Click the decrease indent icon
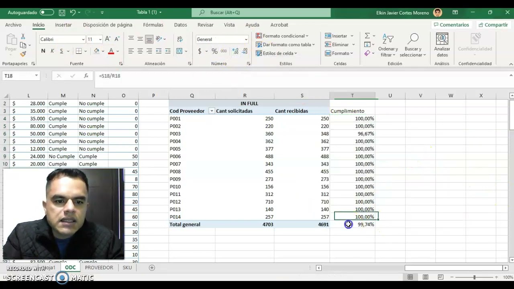 (159, 51)
